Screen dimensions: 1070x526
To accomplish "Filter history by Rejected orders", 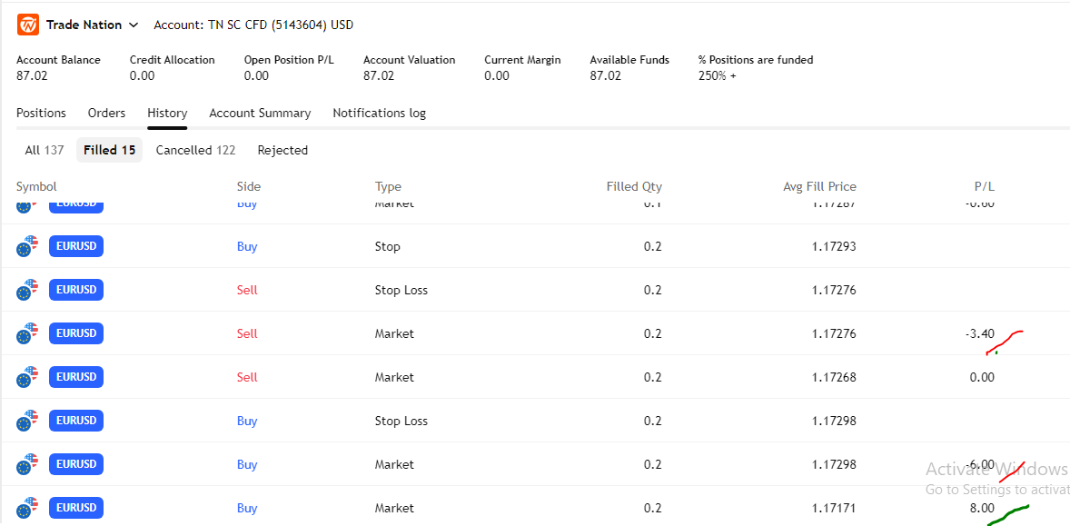I will [x=282, y=150].
